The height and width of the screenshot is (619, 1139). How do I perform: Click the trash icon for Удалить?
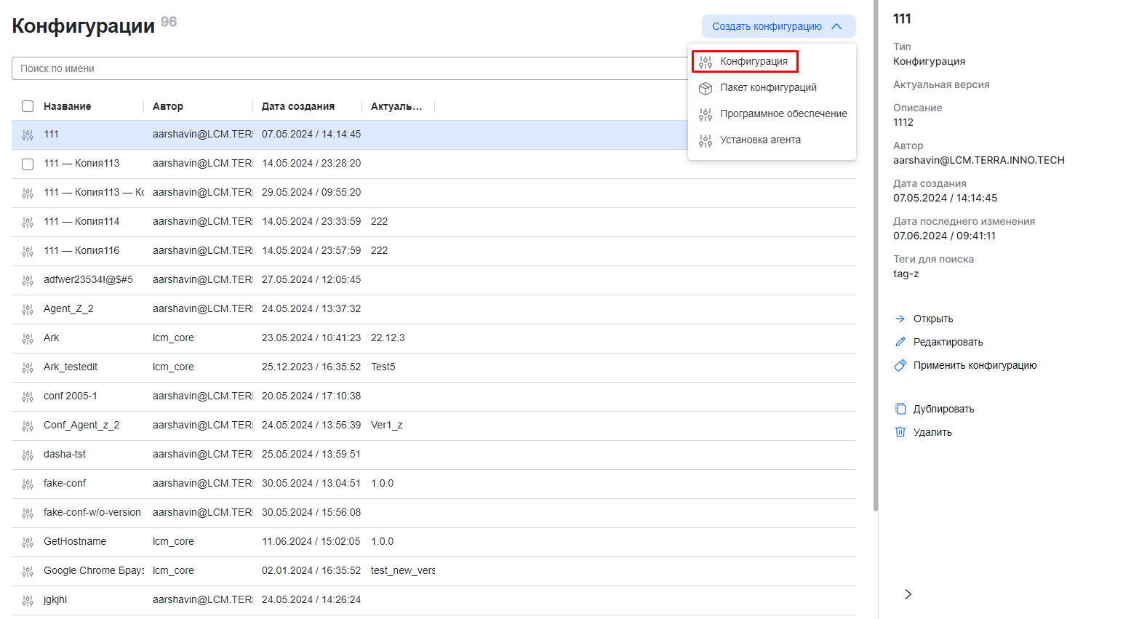coord(900,432)
